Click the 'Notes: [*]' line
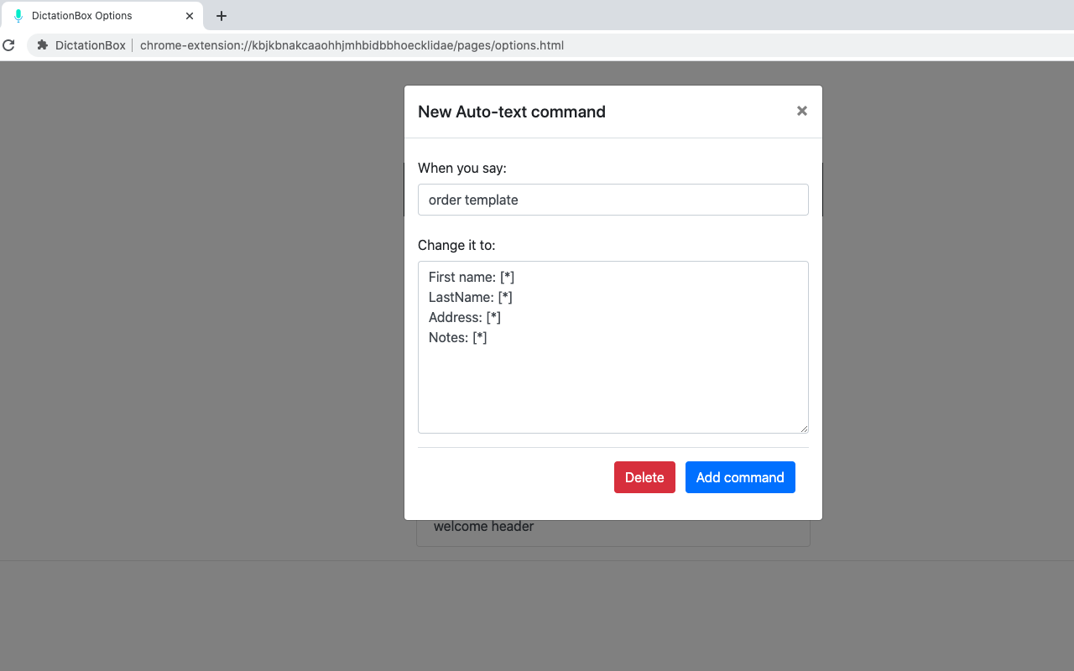The height and width of the screenshot is (671, 1074). [x=458, y=337]
